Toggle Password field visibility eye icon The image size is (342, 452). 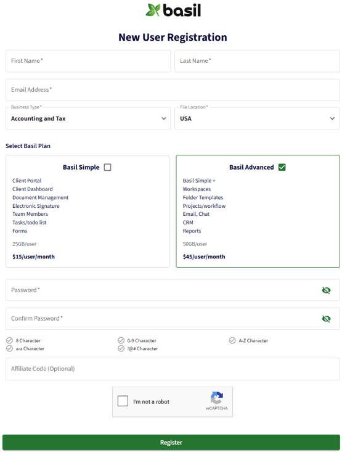pyautogui.click(x=326, y=290)
